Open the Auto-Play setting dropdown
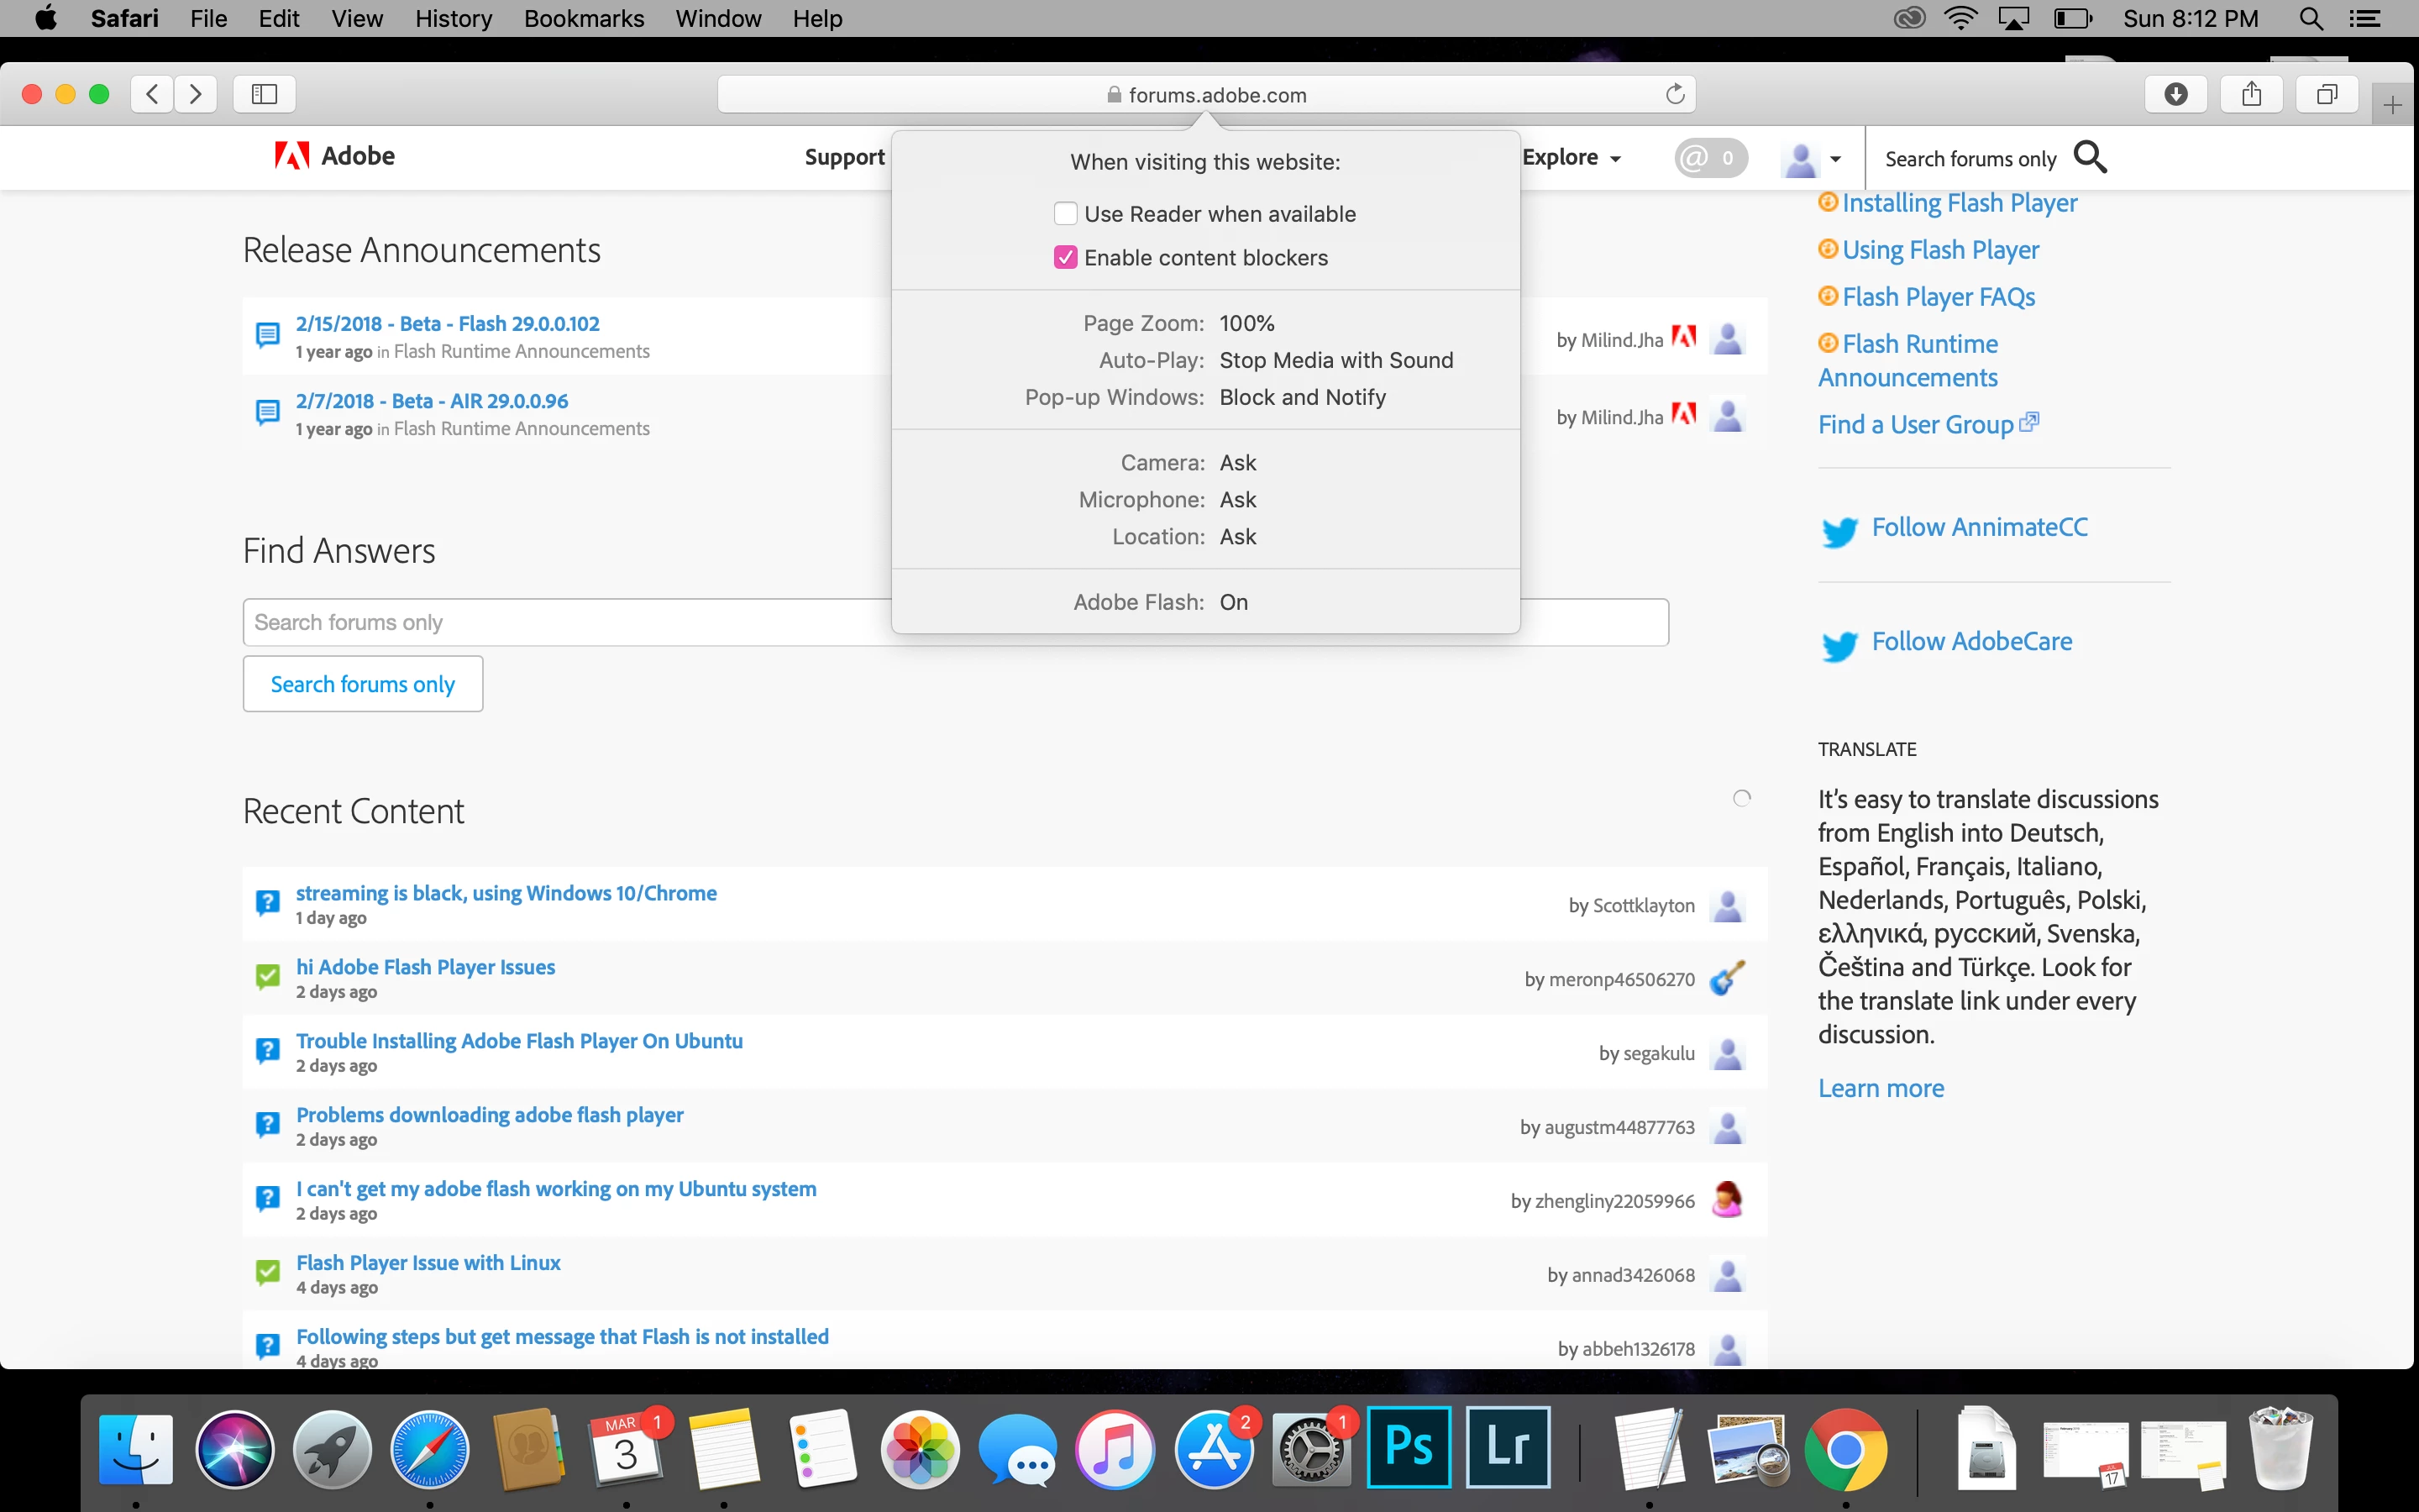 tap(1335, 360)
